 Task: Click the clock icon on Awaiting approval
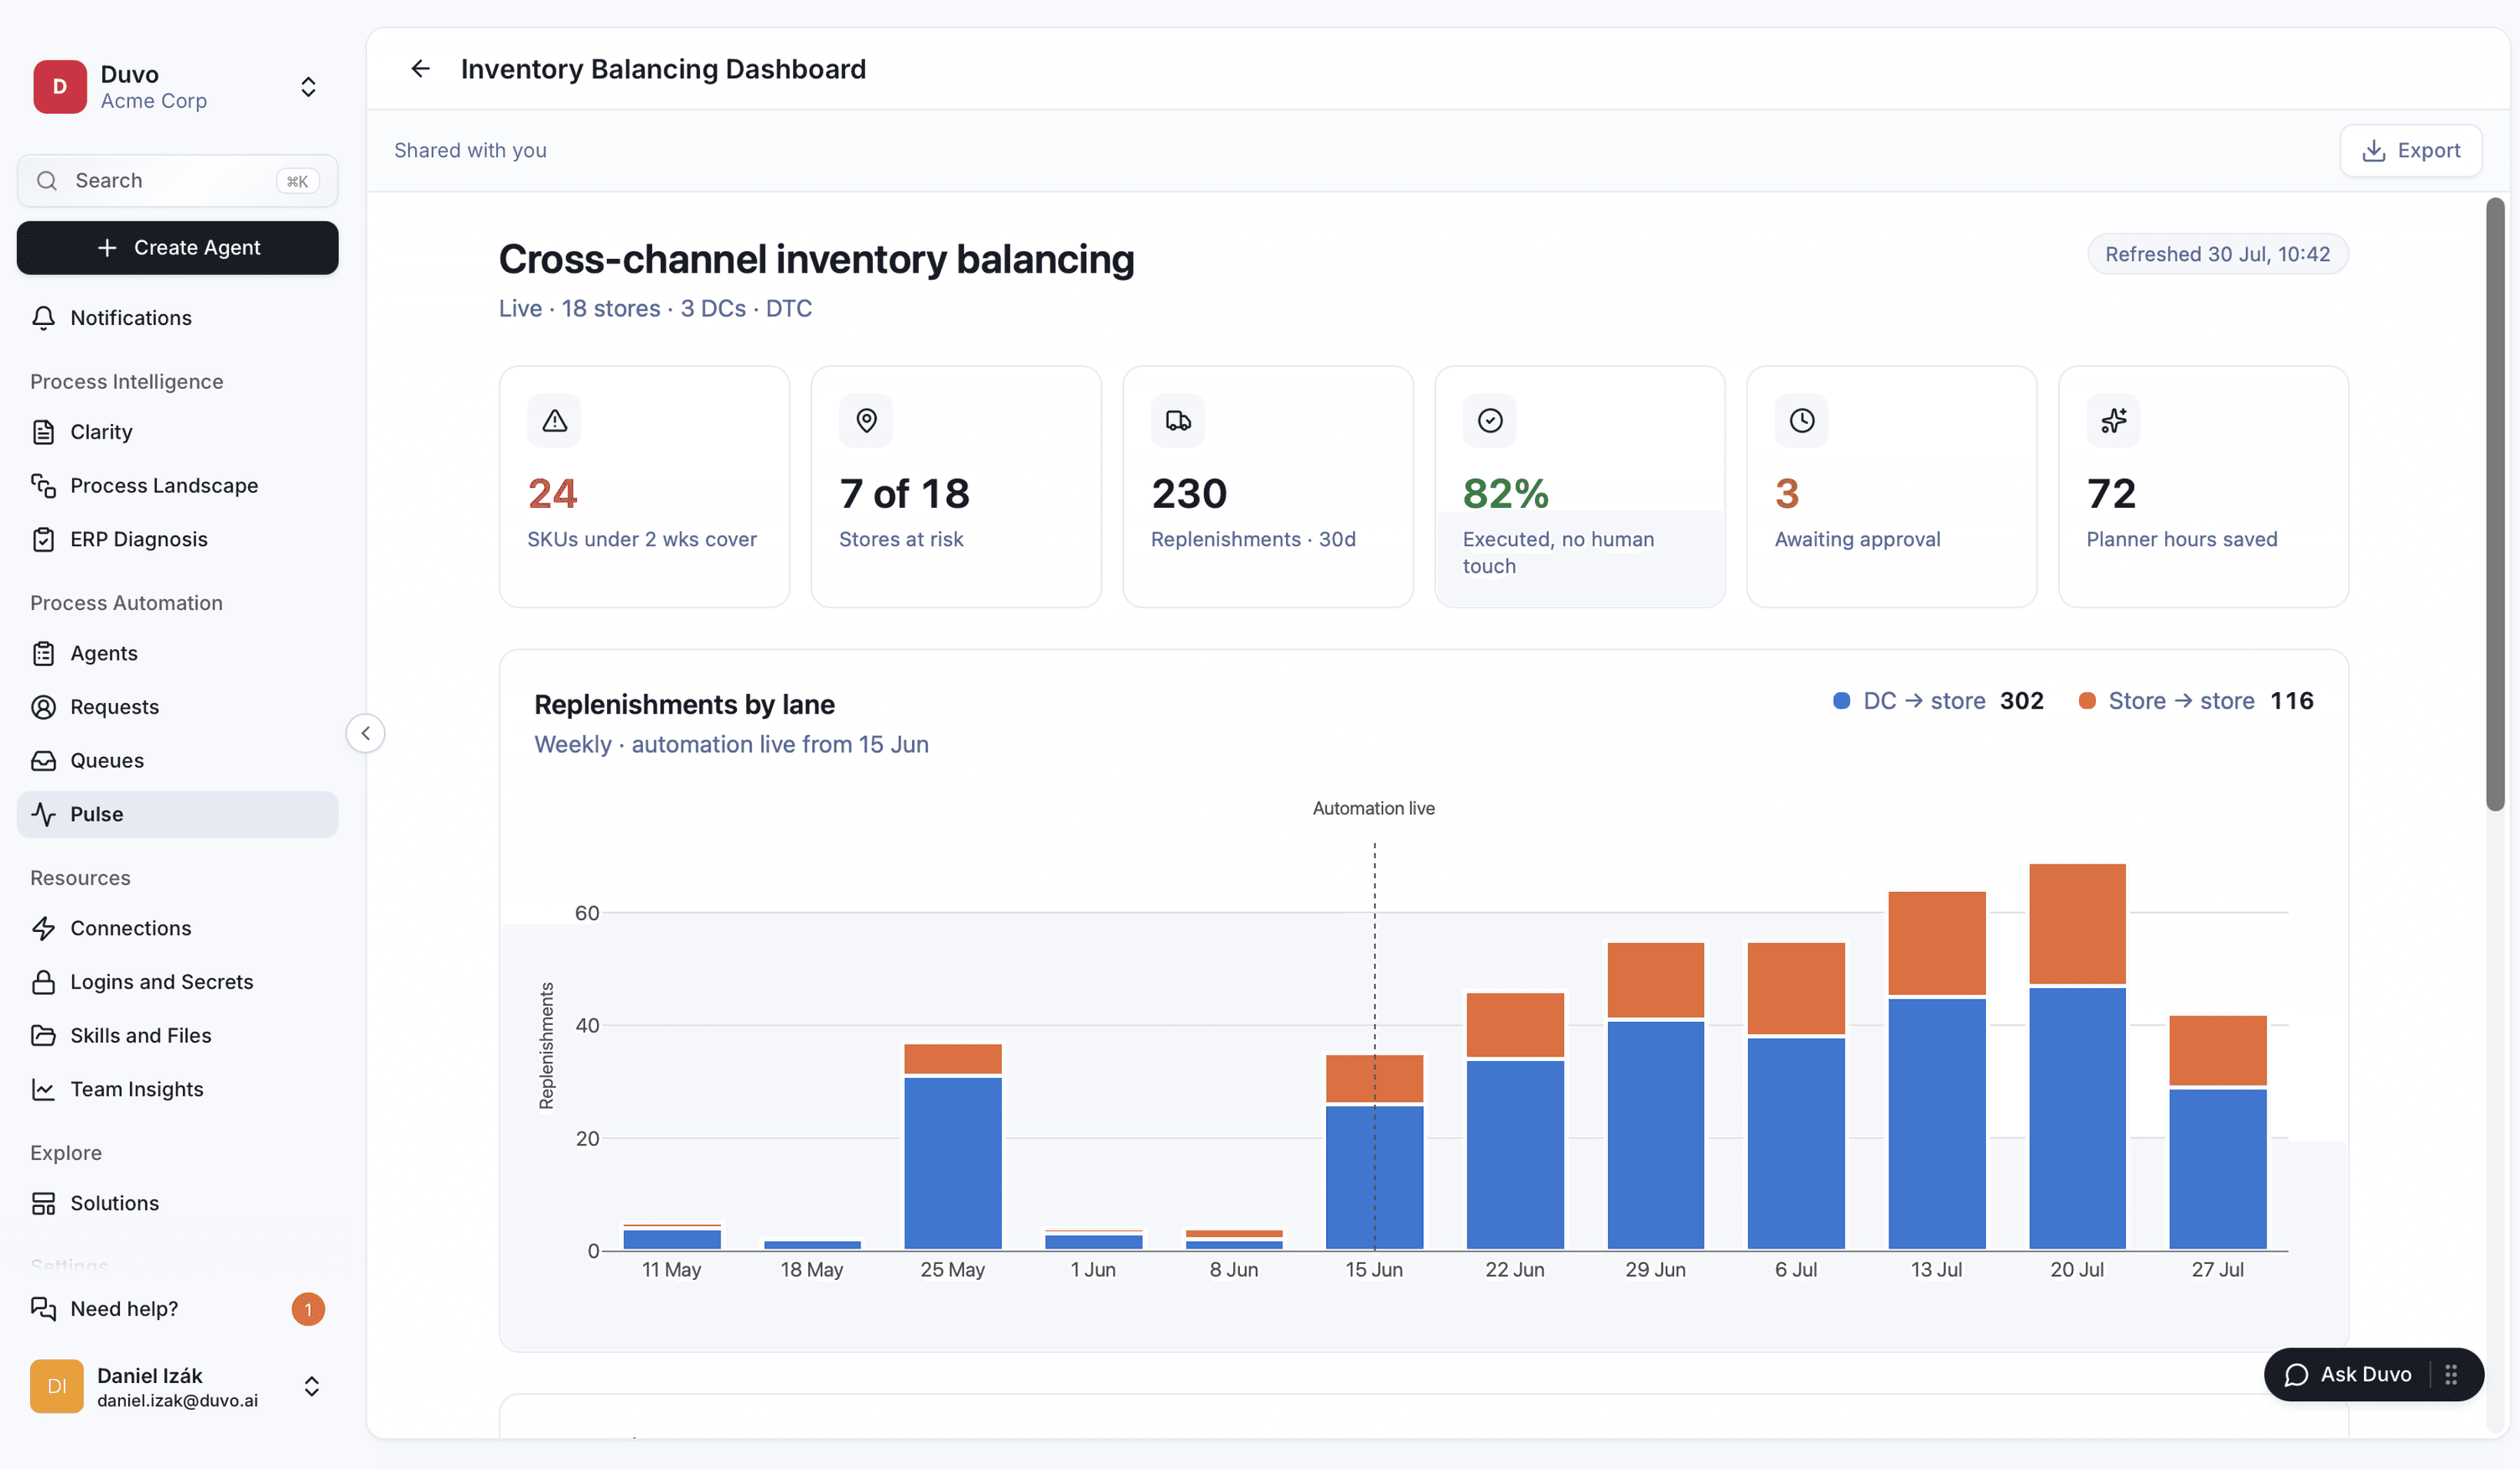1802,421
